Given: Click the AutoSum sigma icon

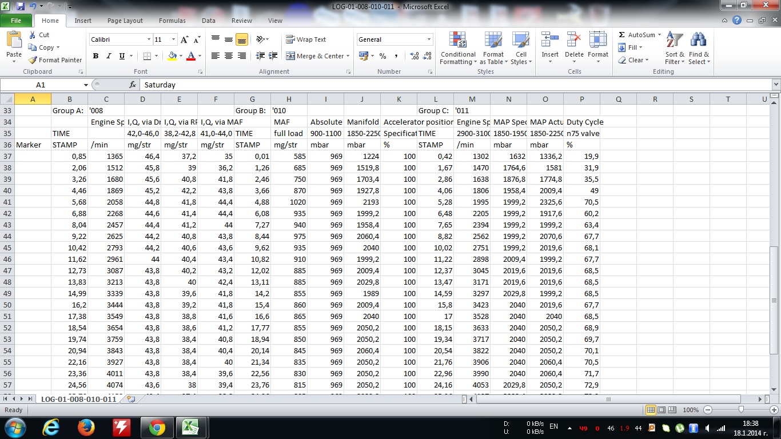Looking at the screenshot, I should click(622, 35).
